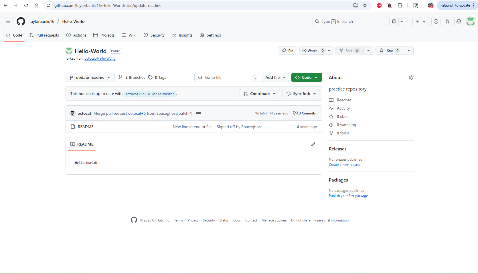Open the Adblock Plus extension icon
The height and width of the screenshot is (274, 478).
coord(379,5)
